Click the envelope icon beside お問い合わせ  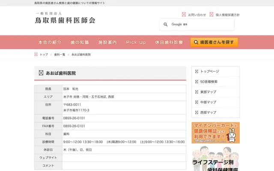(184, 15)
